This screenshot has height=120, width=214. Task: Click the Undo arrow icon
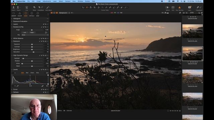pyautogui.click(x=39, y=7)
